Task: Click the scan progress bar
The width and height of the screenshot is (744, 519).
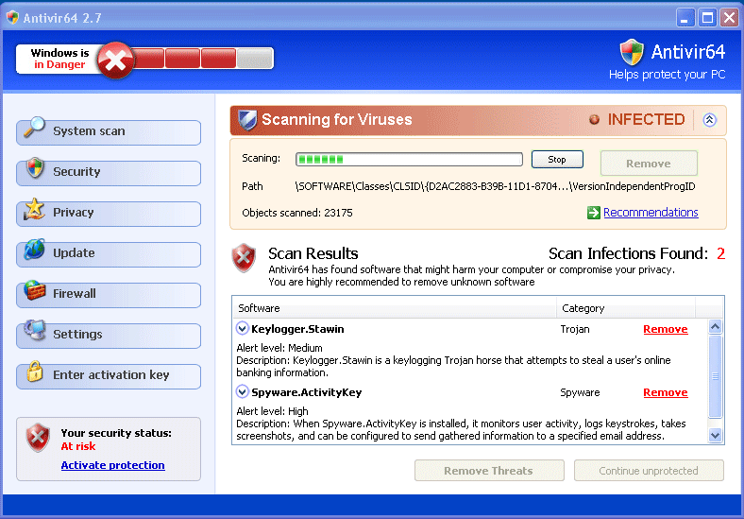Action: (x=409, y=160)
